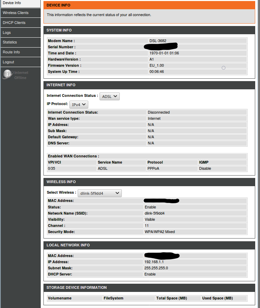Expand the Select Wireless dropdown
260x308 pixels.
point(100,193)
